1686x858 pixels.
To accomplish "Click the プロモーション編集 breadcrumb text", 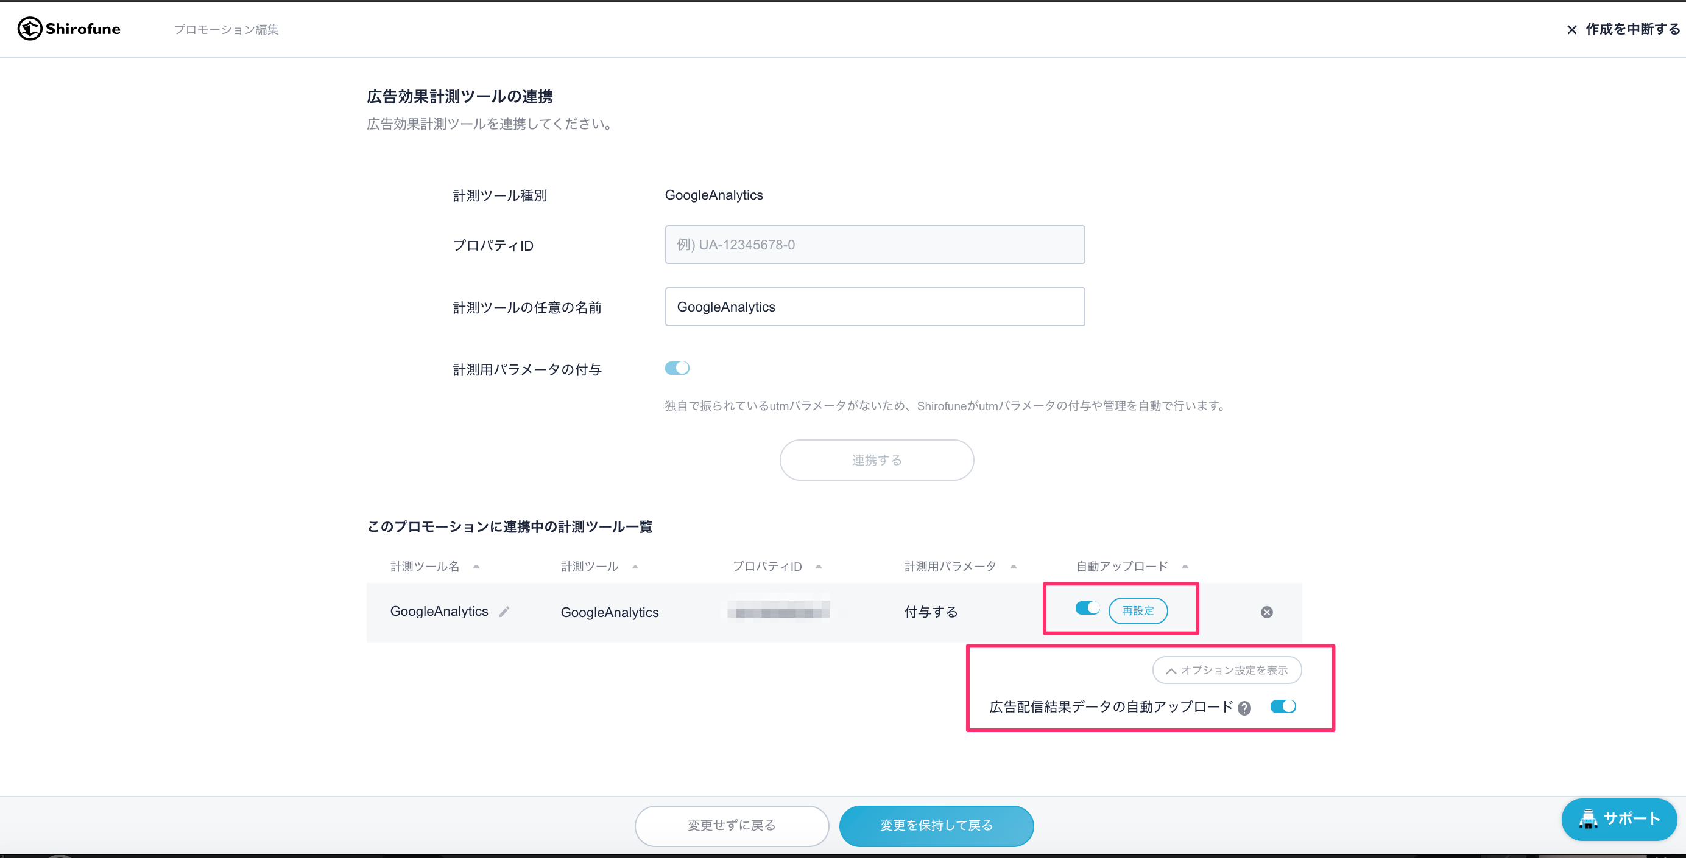I will tap(227, 29).
